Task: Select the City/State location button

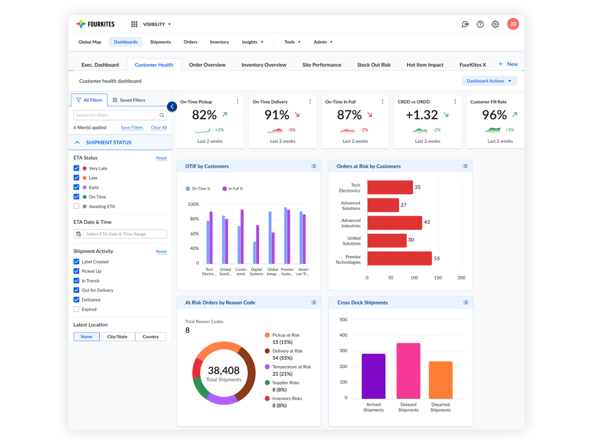Action: point(117,337)
